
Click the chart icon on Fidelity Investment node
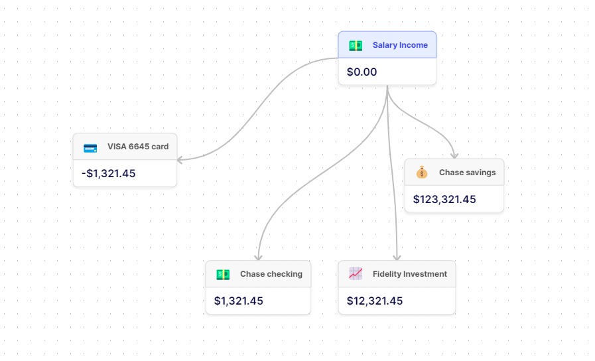point(356,273)
